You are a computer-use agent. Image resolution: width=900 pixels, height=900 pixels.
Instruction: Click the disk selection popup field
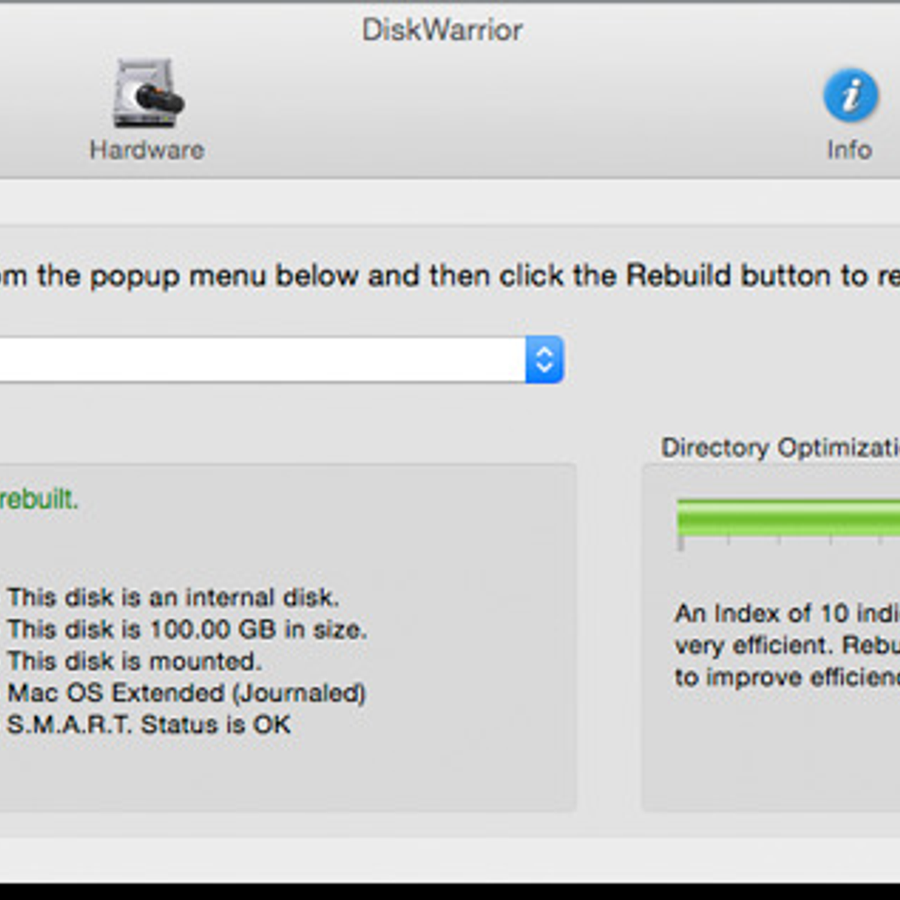(262, 360)
